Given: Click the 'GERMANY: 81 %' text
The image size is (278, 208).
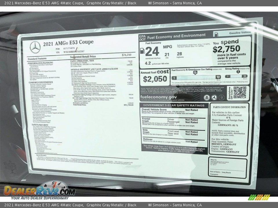Looking at the screenshot, I should point(228,125).
